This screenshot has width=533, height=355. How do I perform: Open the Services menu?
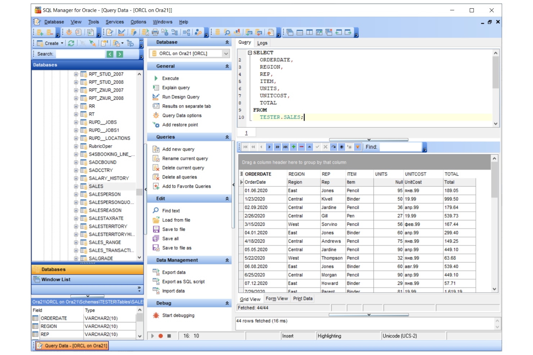[115, 22]
